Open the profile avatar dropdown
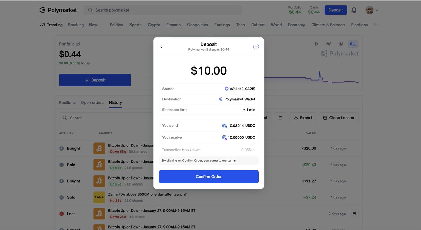 coord(370,10)
